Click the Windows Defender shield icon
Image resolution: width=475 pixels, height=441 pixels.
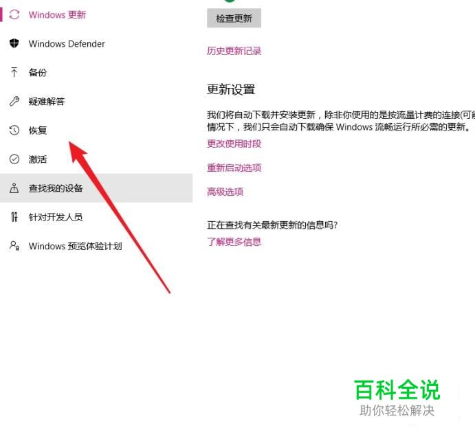tap(14, 43)
